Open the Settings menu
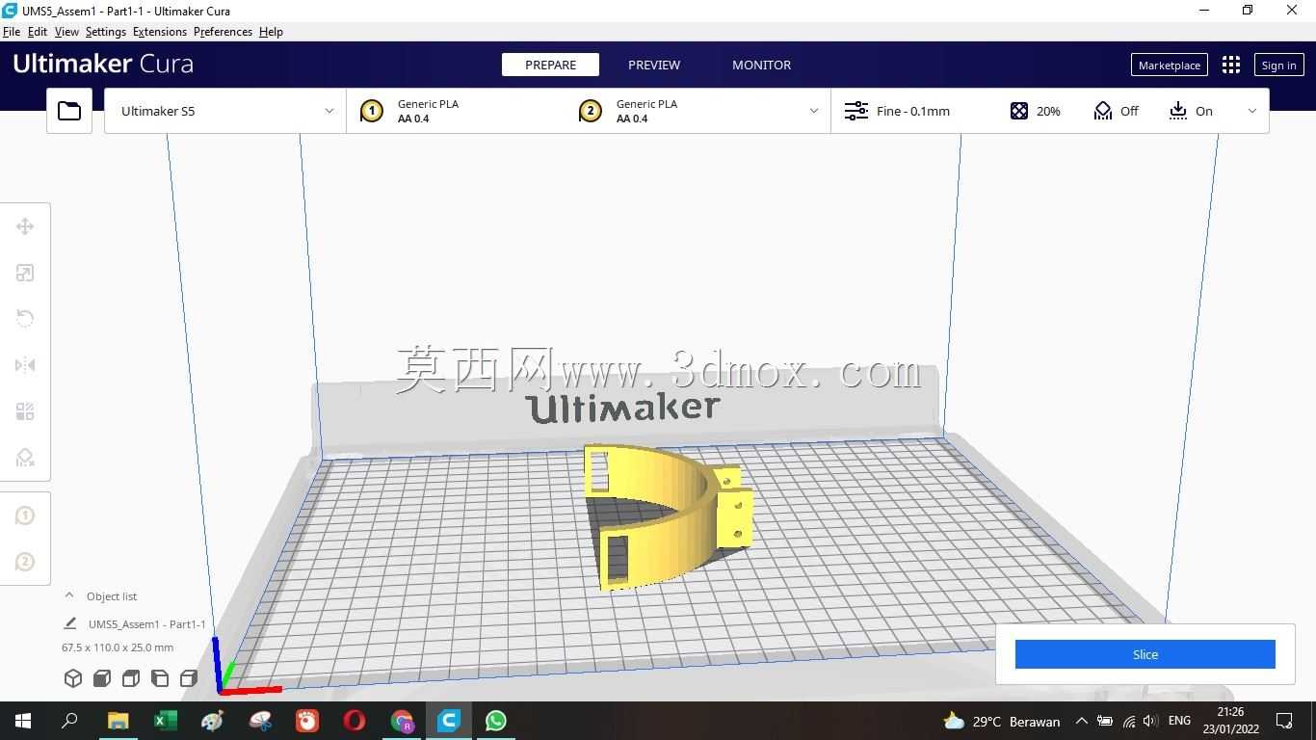Screen dimensions: 1316x740 point(106,32)
